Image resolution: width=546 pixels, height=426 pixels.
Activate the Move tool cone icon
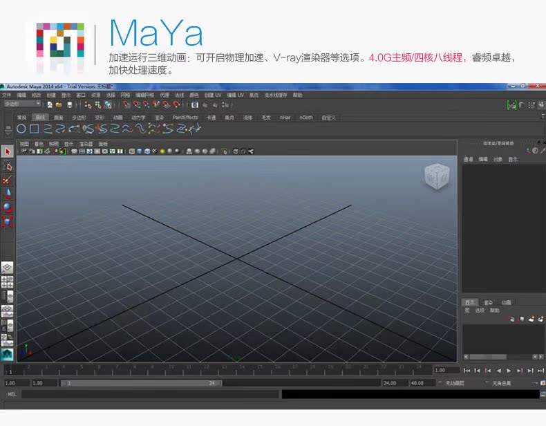[x=8, y=194]
